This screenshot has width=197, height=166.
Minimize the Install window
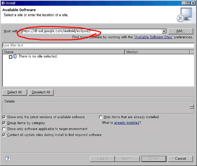(x=184, y=3)
